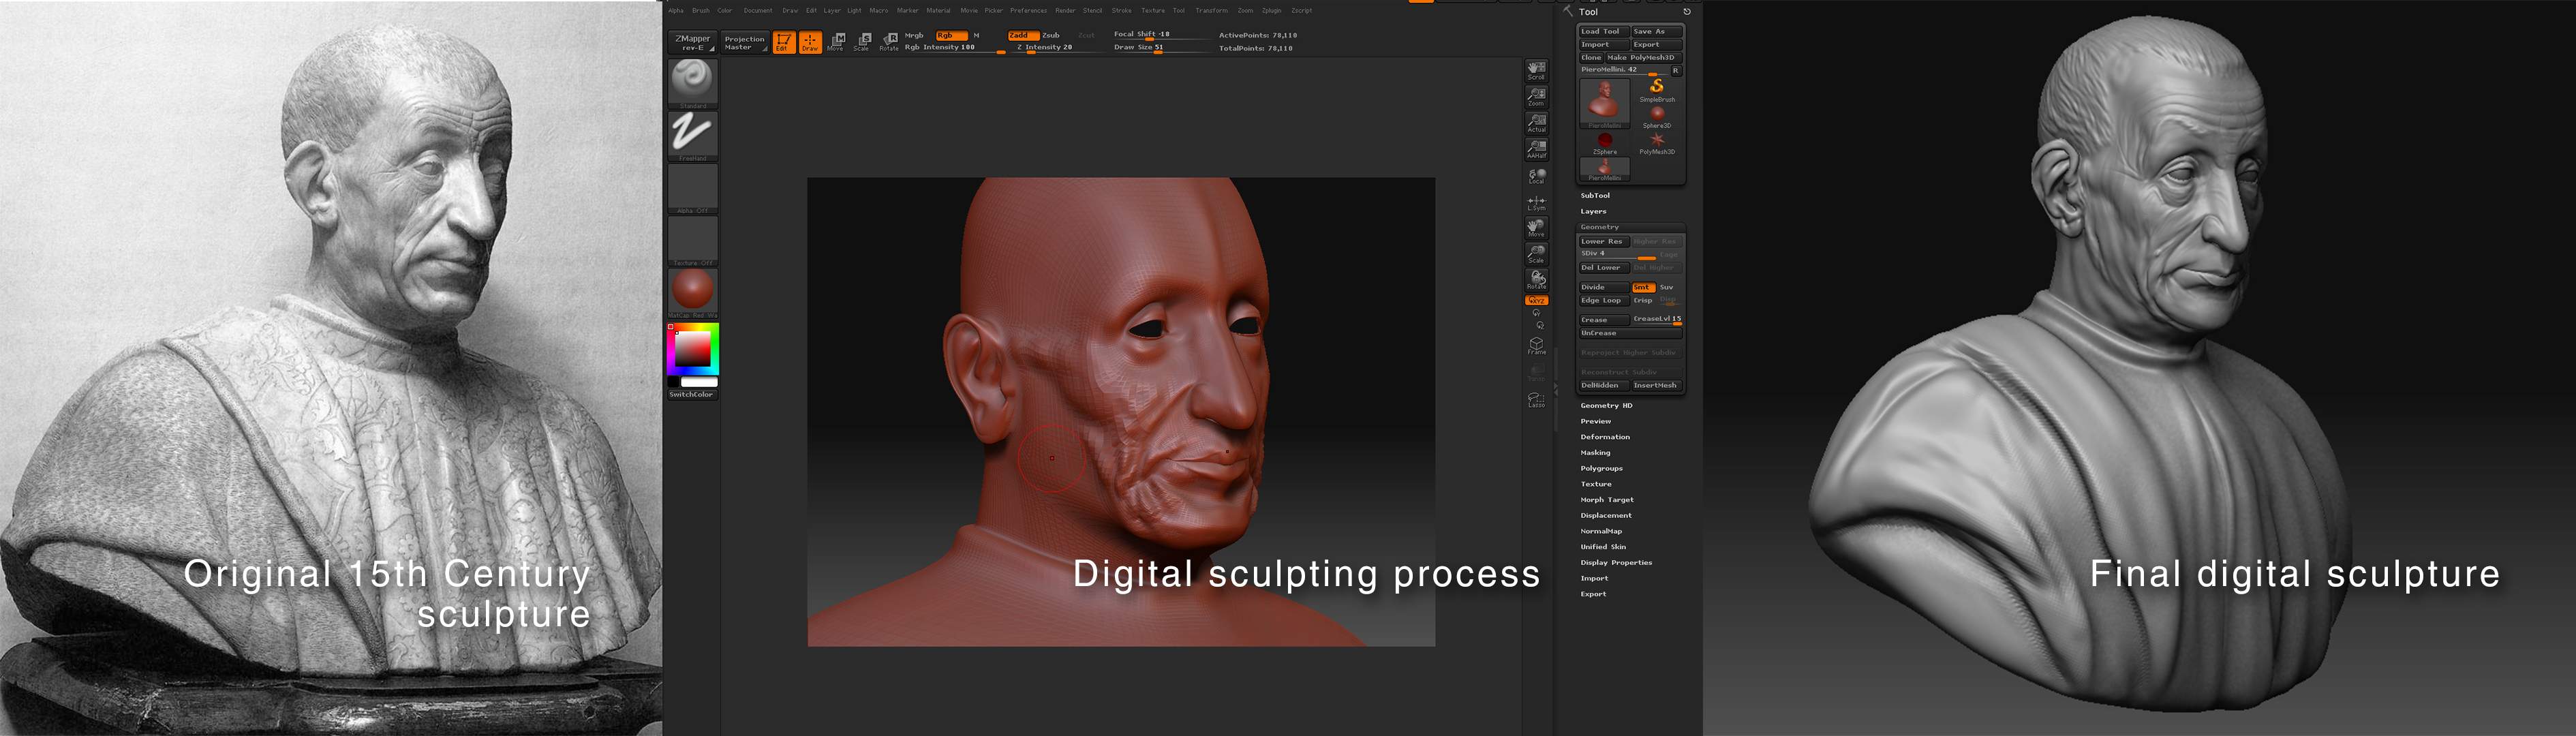Image resolution: width=2576 pixels, height=736 pixels.
Task: Open the Material menu
Action: (938, 11)
